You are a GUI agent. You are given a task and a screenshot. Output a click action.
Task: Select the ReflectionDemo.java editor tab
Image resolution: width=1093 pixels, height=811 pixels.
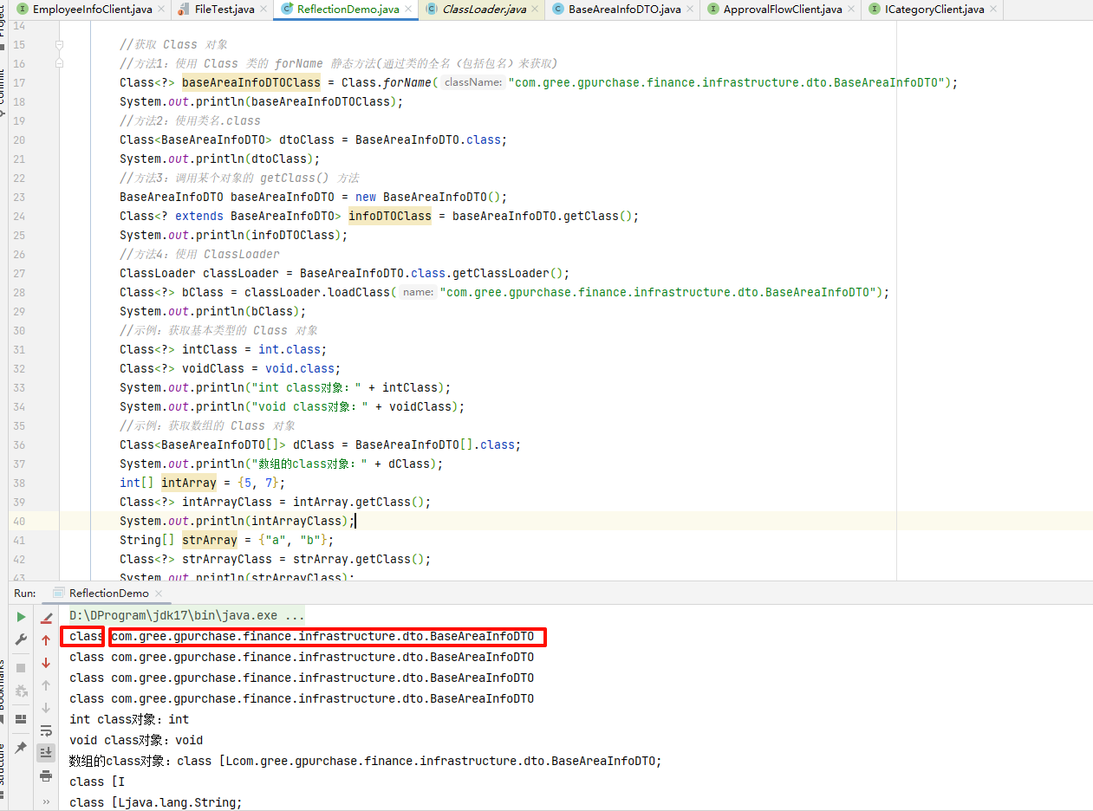pyautogui.click(x=348, y=10)
